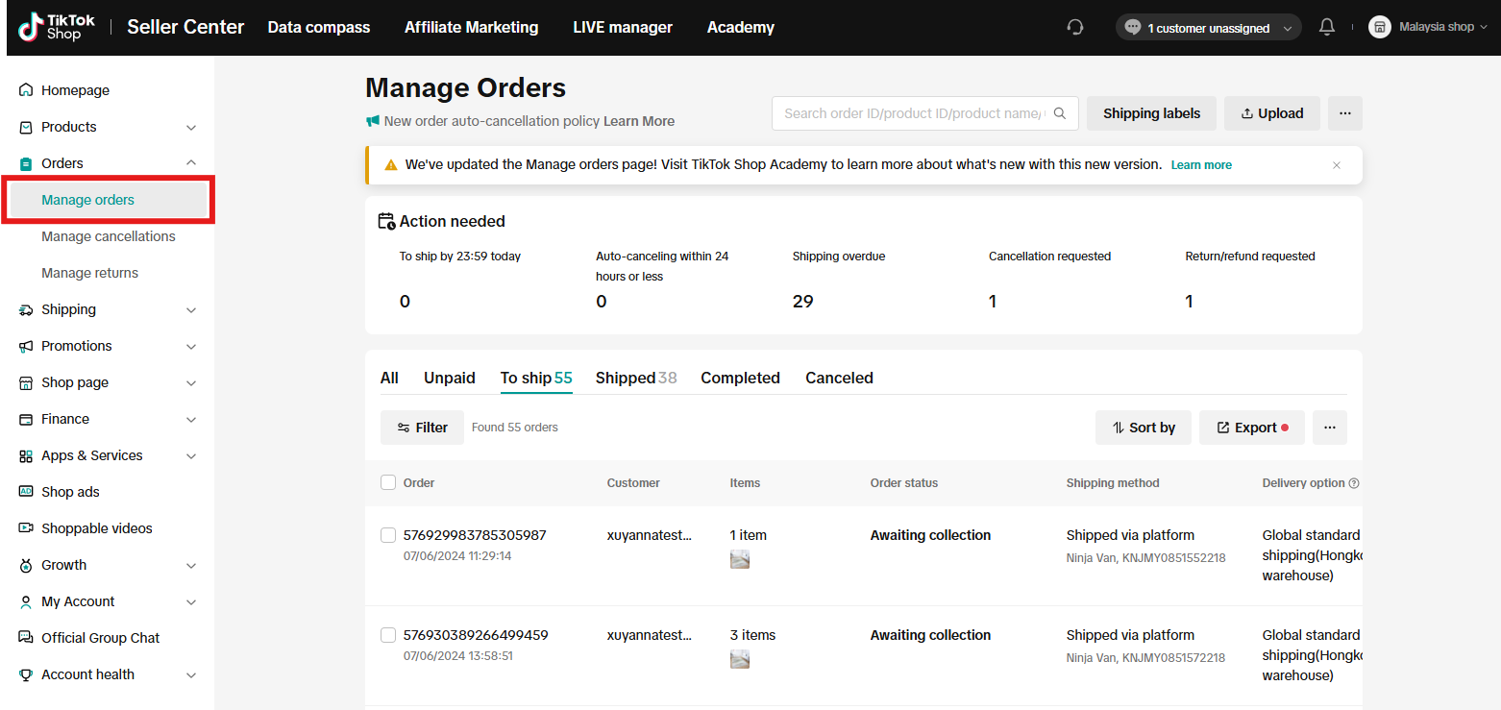Click the Products bag icon
Image resolution: width=1501 pixels, height=710 pixels.
click(x=26, y=127)
